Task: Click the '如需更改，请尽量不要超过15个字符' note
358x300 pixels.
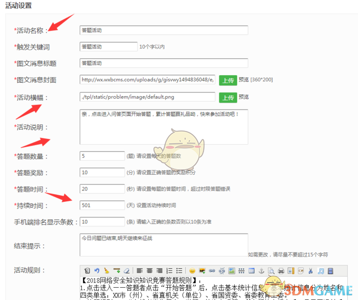Action: [x=288, y=255]
